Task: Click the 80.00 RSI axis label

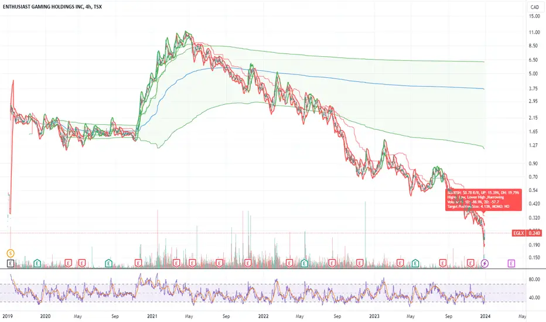Action: (x=534, y=279)
